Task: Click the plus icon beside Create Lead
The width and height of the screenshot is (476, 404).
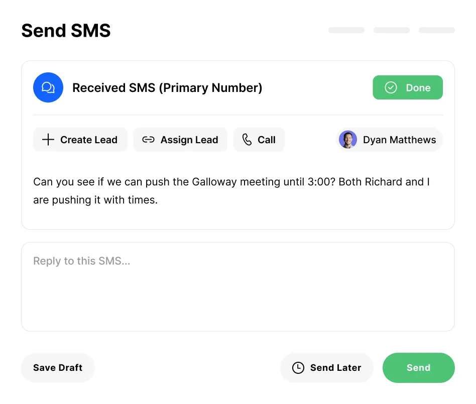Action: [48, 140]
